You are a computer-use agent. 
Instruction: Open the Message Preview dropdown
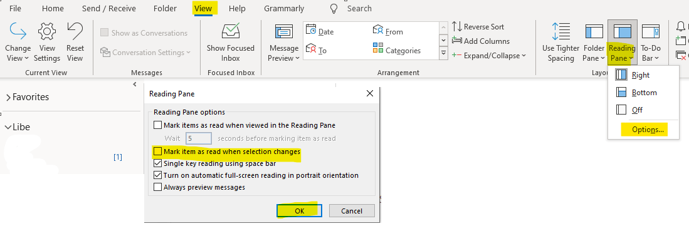pyautogui.click(x=284, y=42)
